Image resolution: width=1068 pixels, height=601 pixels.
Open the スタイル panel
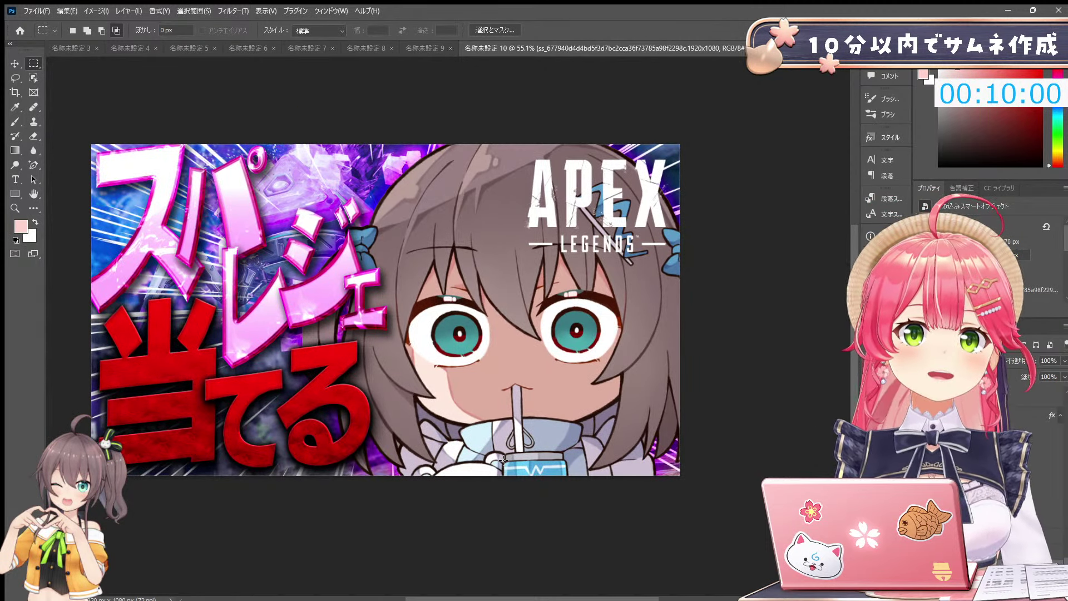883,137
